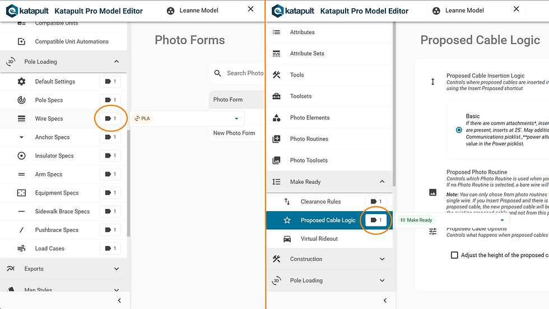Click the Photo Toolsets icon

(276, 160)
